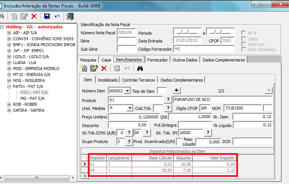Click the red X delete icon in main toolbar
The width and height of the screenshot is (289, 184).
click(x=34, y=16)
